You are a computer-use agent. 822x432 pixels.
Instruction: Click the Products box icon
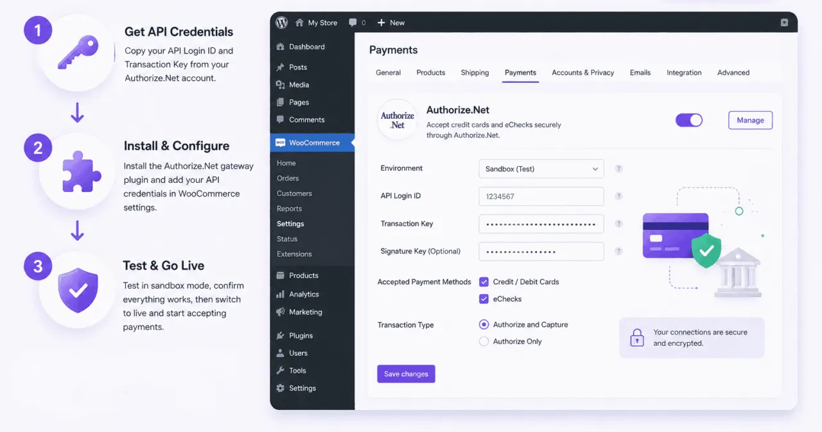point(280,275)
